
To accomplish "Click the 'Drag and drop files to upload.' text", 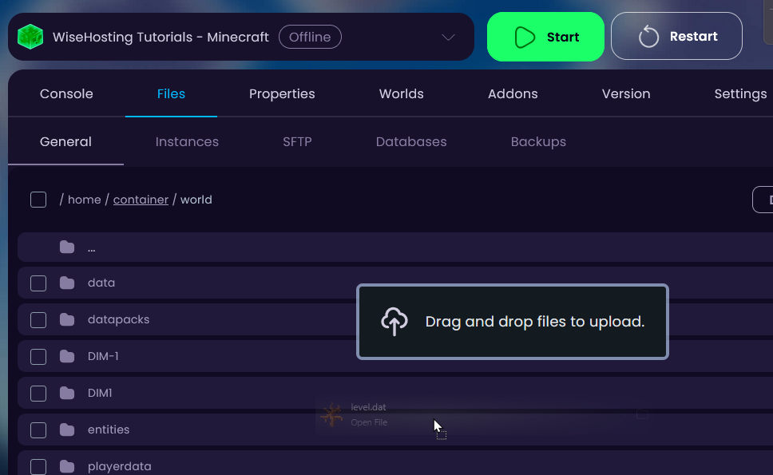I will (x=535, y=322).
